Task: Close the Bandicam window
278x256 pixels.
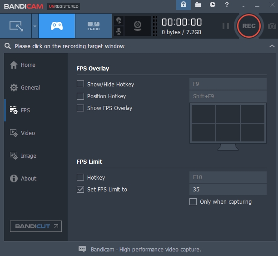Action: (x=272, y=5)
